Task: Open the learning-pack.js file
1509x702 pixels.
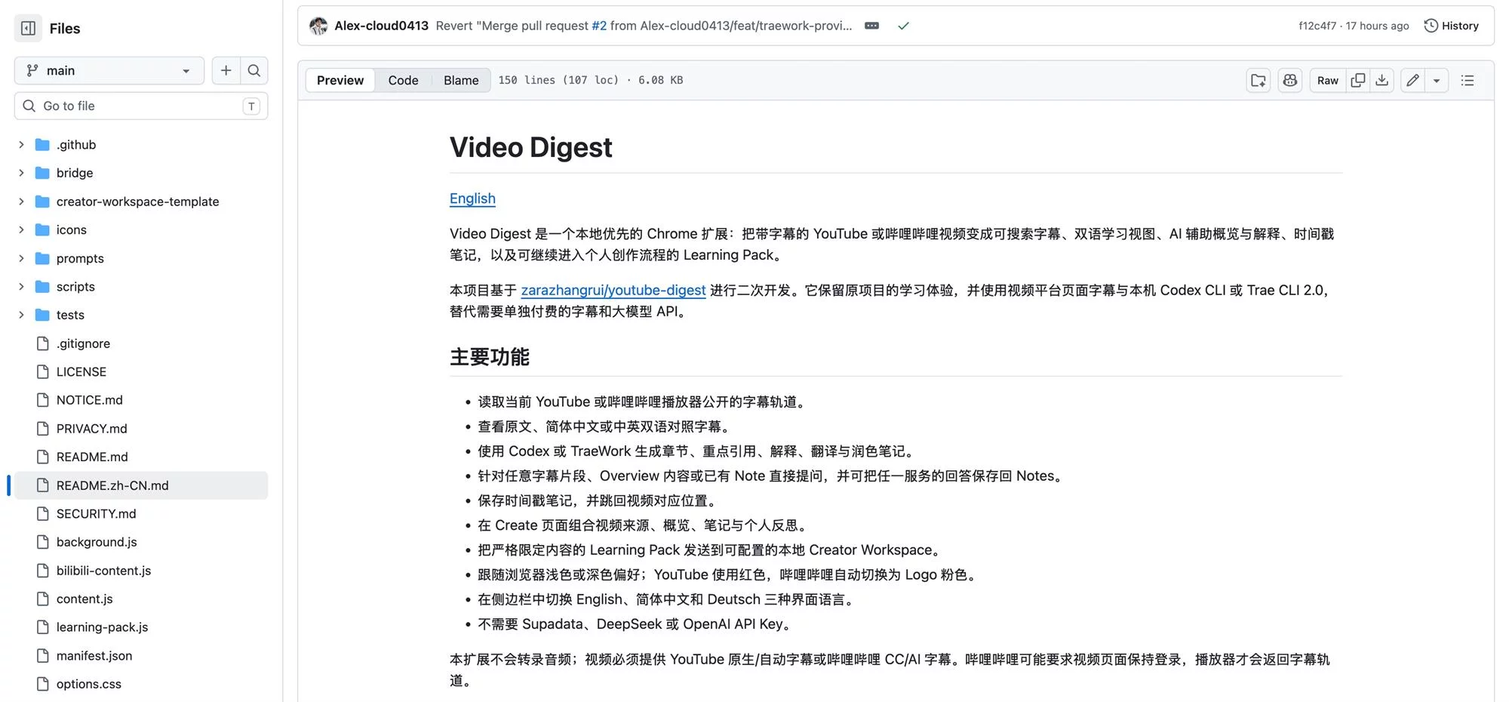Action: 102,627
